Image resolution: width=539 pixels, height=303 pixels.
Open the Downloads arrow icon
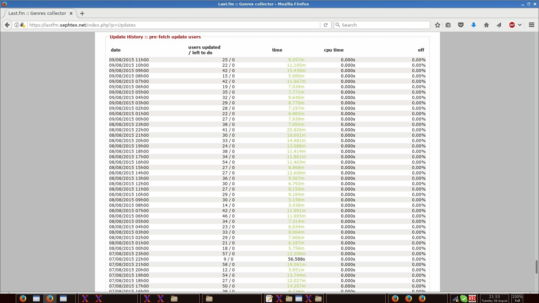click(473, 25)
